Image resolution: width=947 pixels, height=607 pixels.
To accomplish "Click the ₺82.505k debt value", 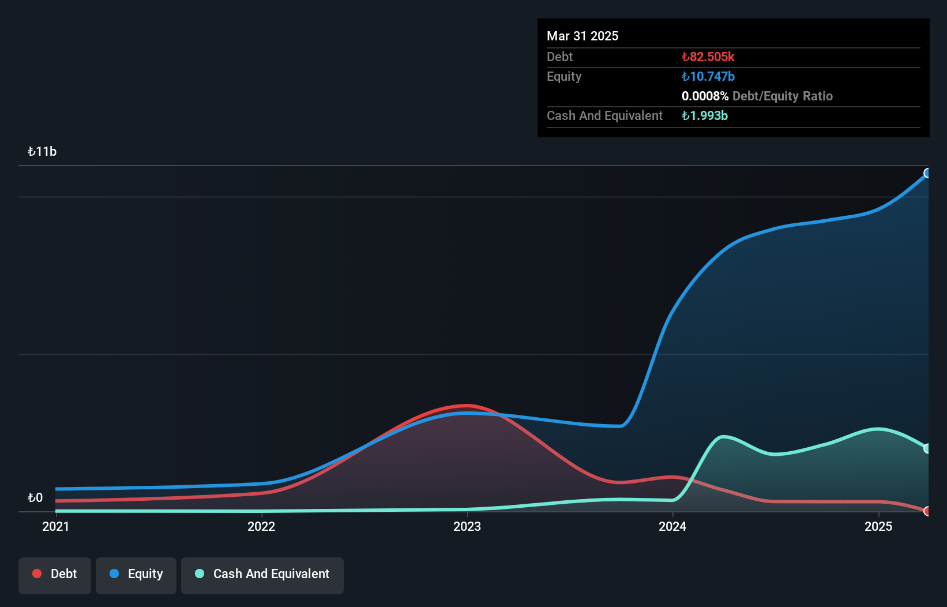I will pyautogui.click(x=708, y=57).
